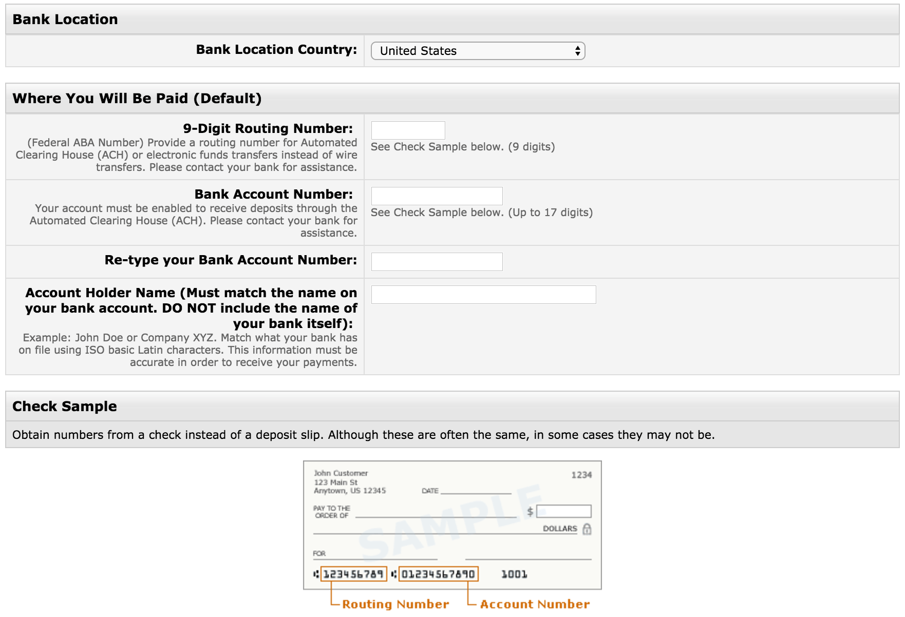This screenshot has height=617, width=905.
Task: Select the orange Account Number label
Action: pos(534,604)
